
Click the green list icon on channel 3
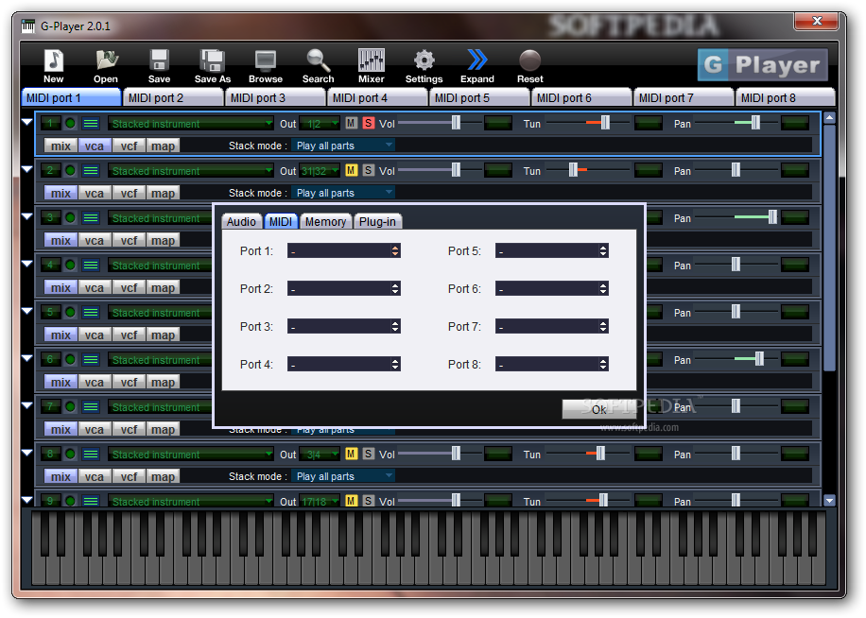tap(91, 218)
